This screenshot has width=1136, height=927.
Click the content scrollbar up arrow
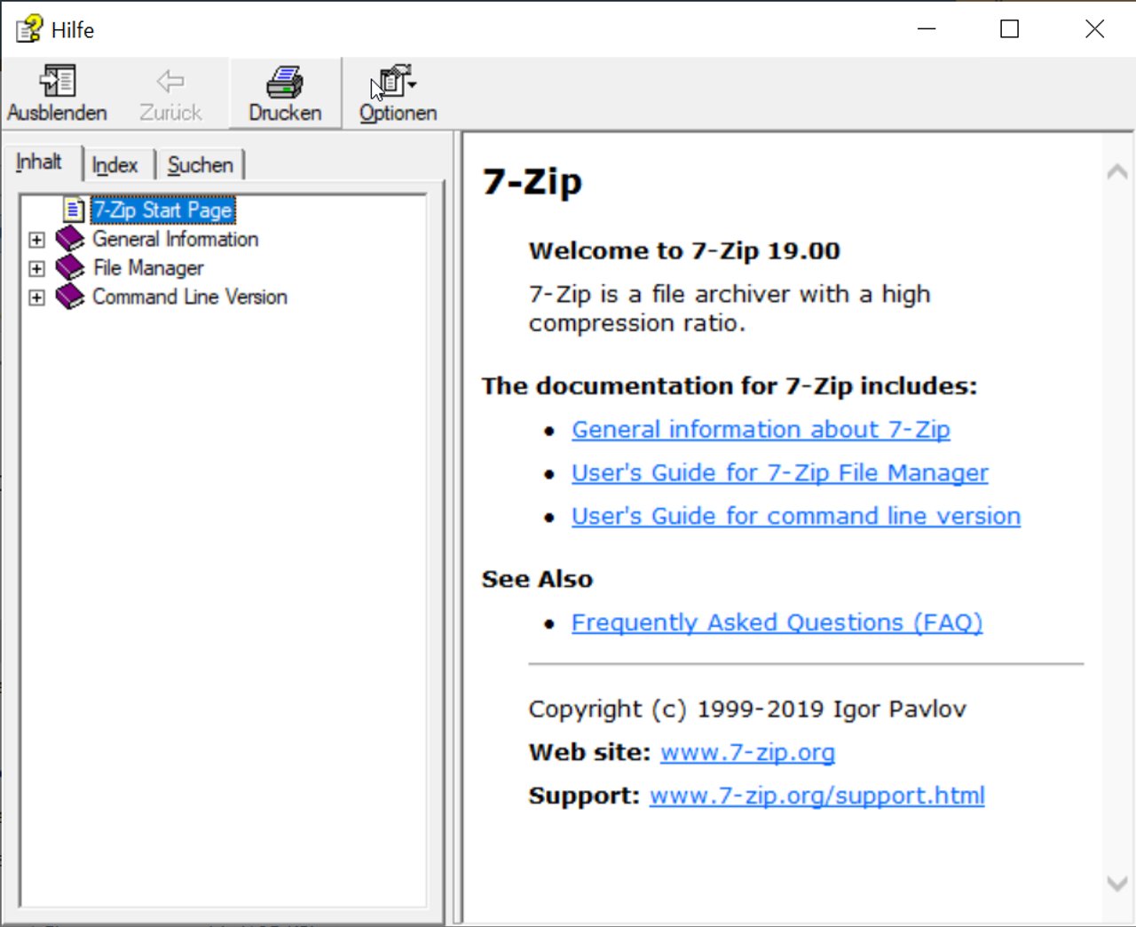(x=1117, y=171)
